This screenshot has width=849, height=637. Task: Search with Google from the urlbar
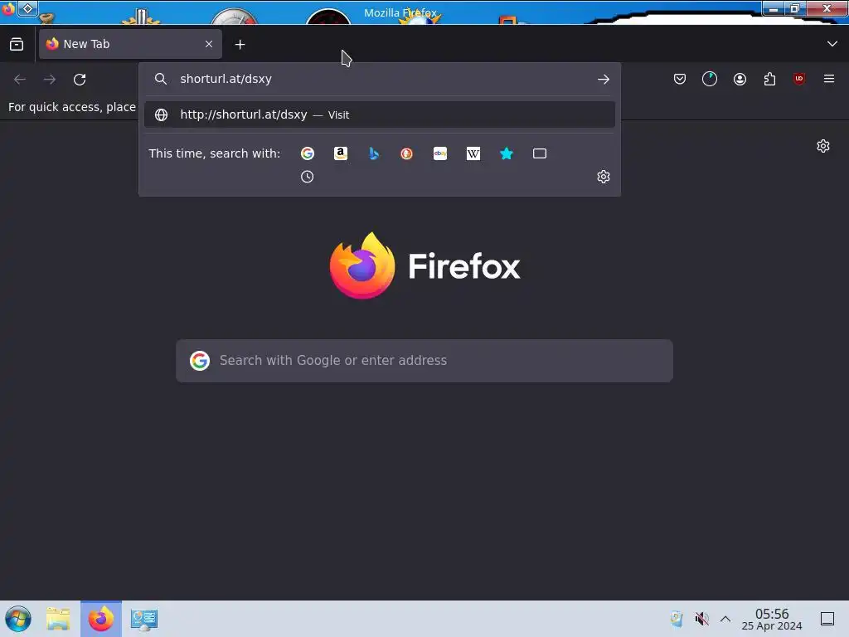(x=307, y=153)
